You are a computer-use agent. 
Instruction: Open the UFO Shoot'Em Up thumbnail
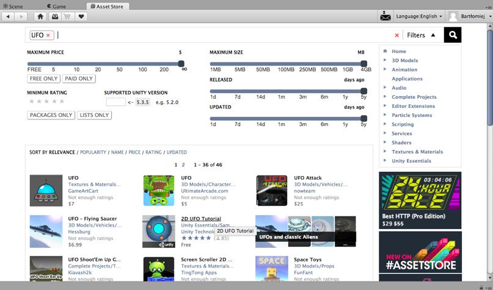click(46, 269)
